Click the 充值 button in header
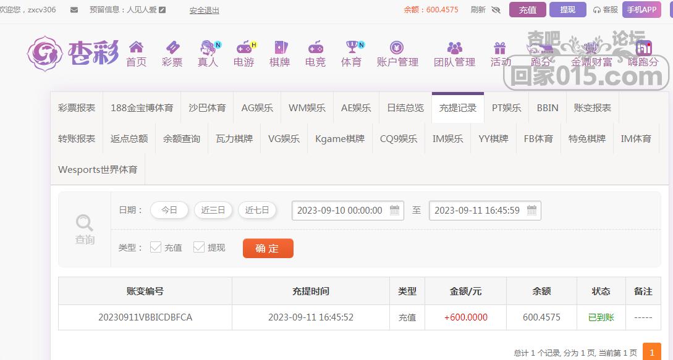673x360 pixels. [528, 9]
